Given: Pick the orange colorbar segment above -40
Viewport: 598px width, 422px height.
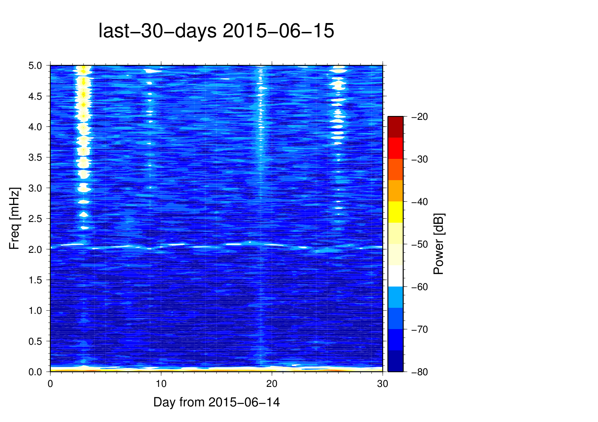Looking at the screenshot, I should coord(395,191).
